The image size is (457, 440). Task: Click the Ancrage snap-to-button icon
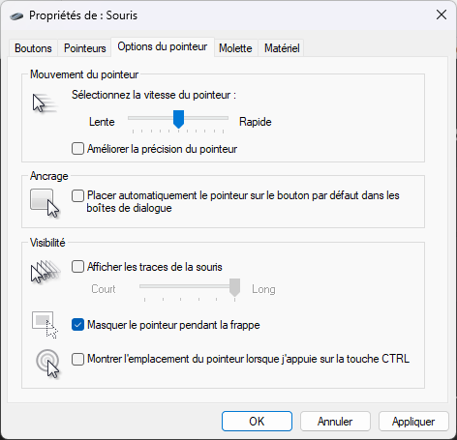point(45,203)
